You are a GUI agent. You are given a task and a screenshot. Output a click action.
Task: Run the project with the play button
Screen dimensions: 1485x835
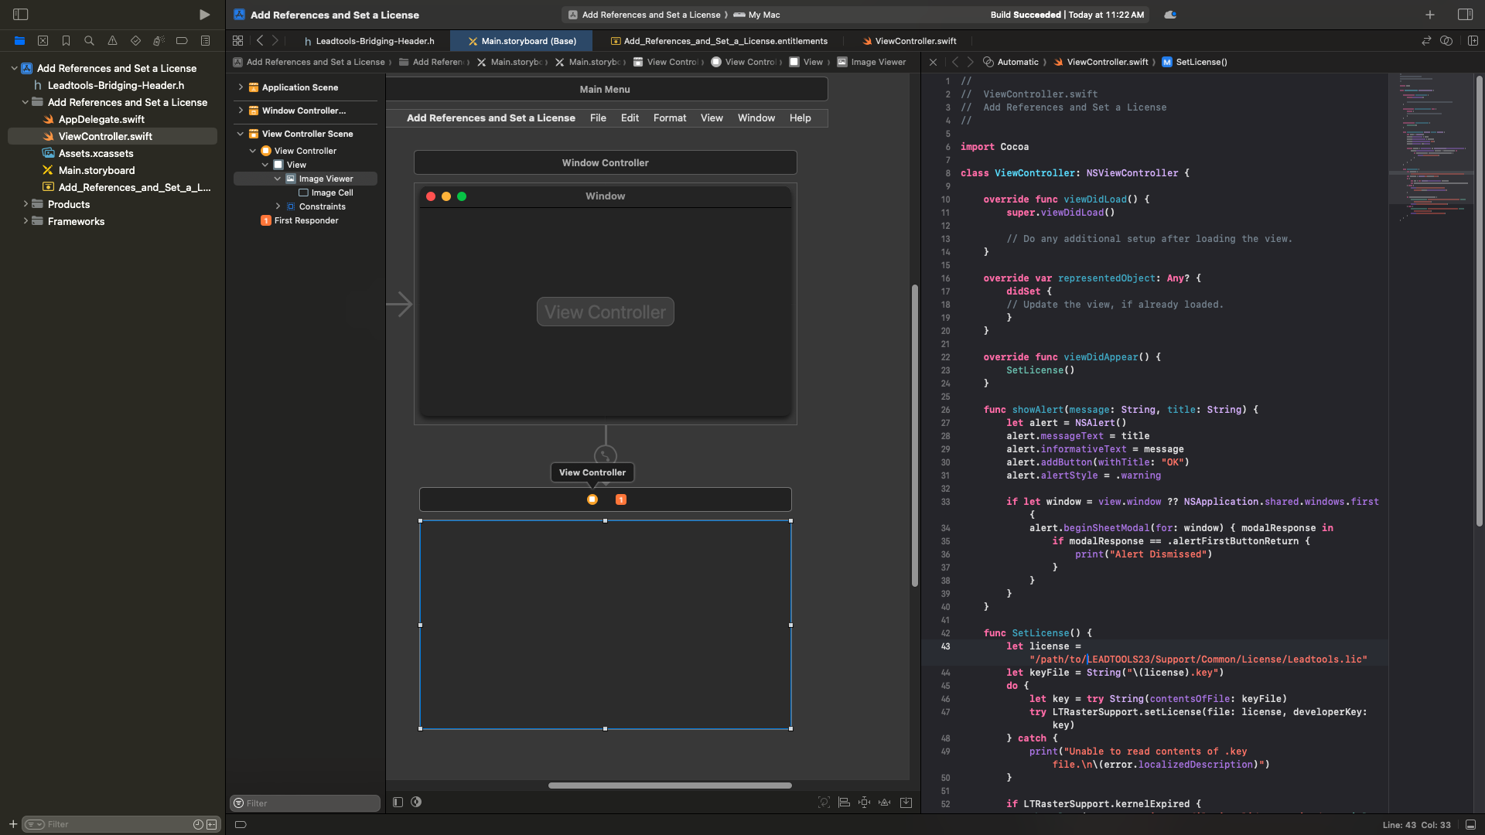(204, 15)
